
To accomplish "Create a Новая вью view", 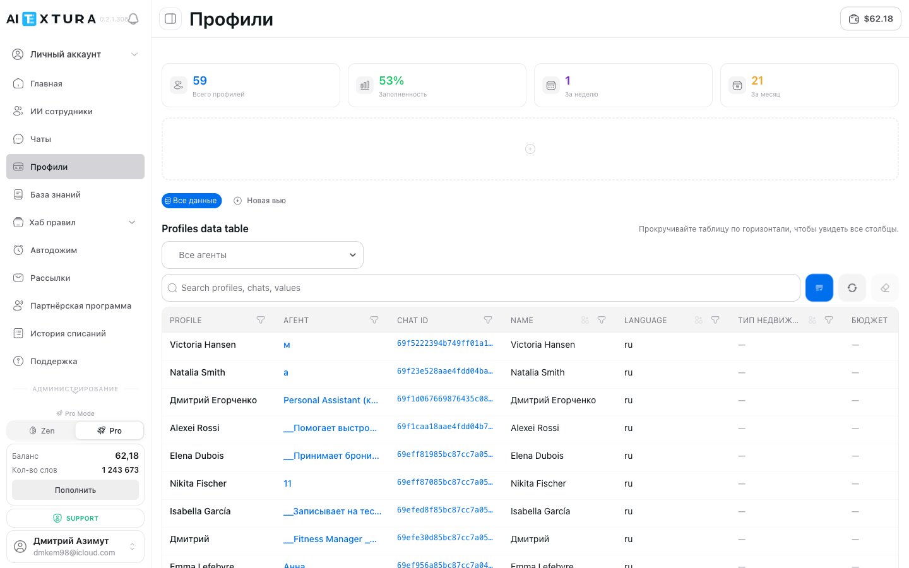I will [x=259, y=201].
